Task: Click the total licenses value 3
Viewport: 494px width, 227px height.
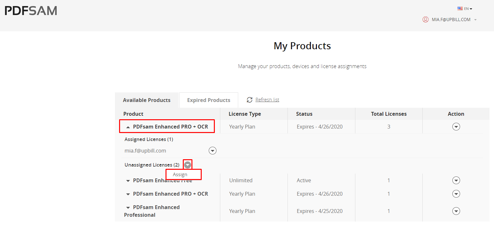Action: 389,127
